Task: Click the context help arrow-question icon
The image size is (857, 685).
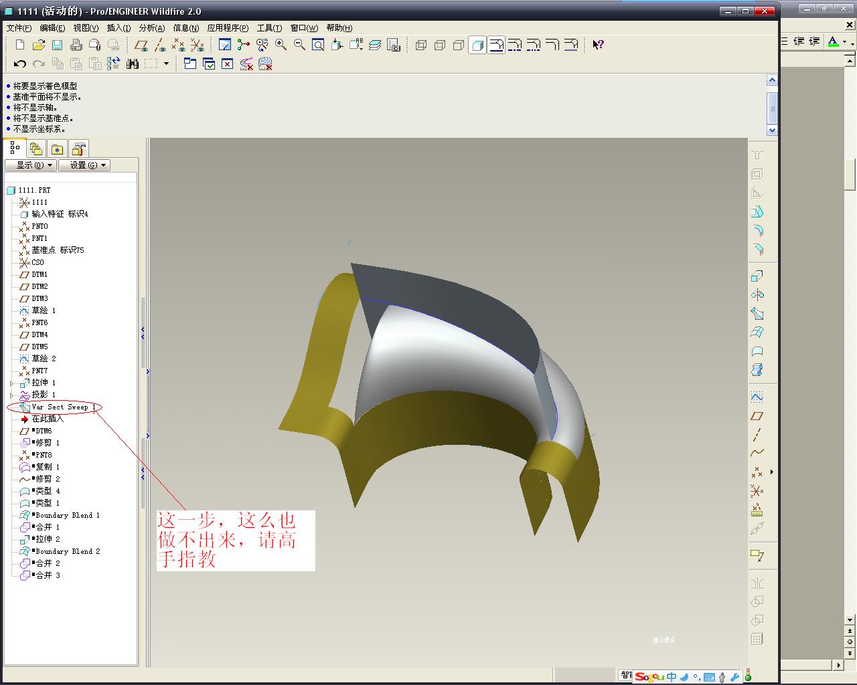Action: pyautogui.click(x=598, y=45)
